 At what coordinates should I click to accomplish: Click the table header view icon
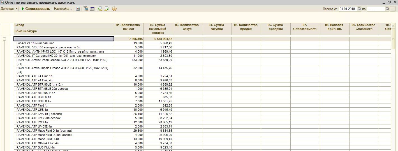pos(92,9)
